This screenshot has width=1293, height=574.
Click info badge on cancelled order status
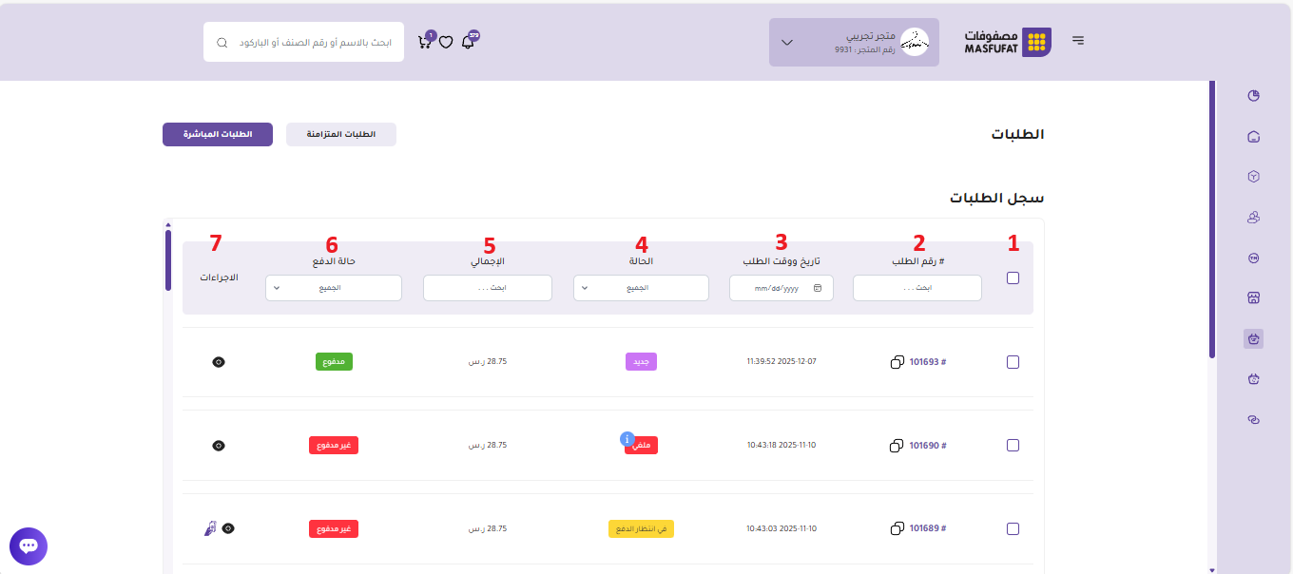click(x=627, y=438)
